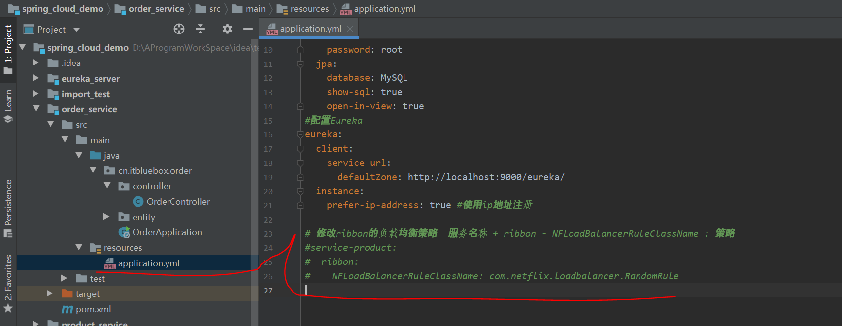The width and height of the screenshot is (842, 326).
Task: Collapse the src folder arrow
Action: (50, 124)
